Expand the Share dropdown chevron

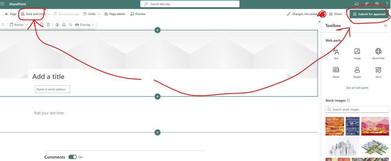(x=345, y=14)
